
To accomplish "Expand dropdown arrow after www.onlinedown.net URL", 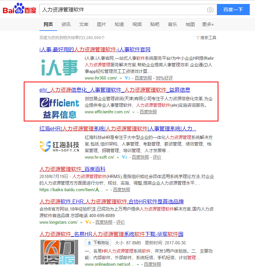I will pos(138,265).
